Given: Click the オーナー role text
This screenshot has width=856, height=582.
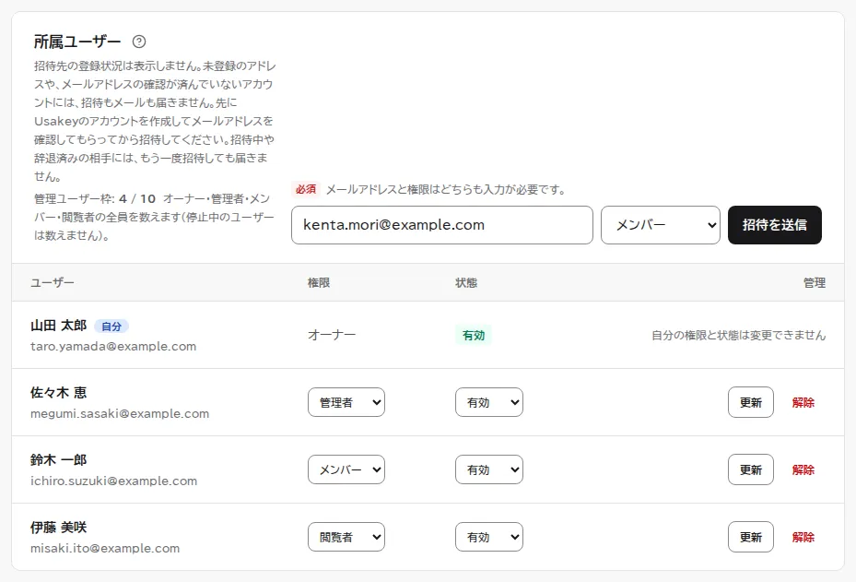Looking at the screenshot, I should [x=332, y=335].
